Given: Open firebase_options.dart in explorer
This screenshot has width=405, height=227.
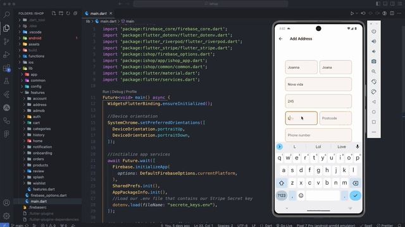Looking at the screenshot, I should [49, 195].
